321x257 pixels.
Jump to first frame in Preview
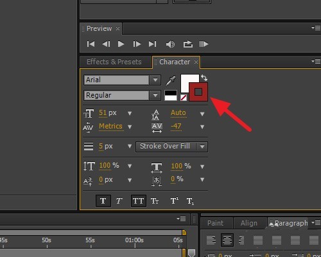[x=91, y=44]
